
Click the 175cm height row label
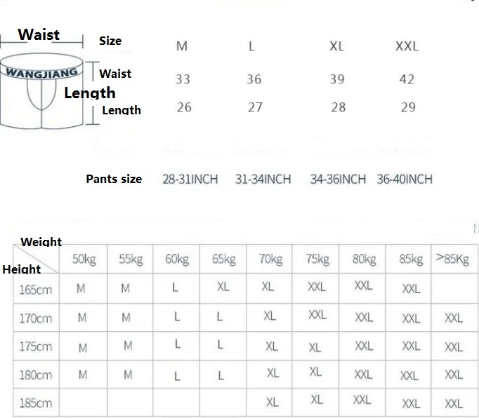36,346
